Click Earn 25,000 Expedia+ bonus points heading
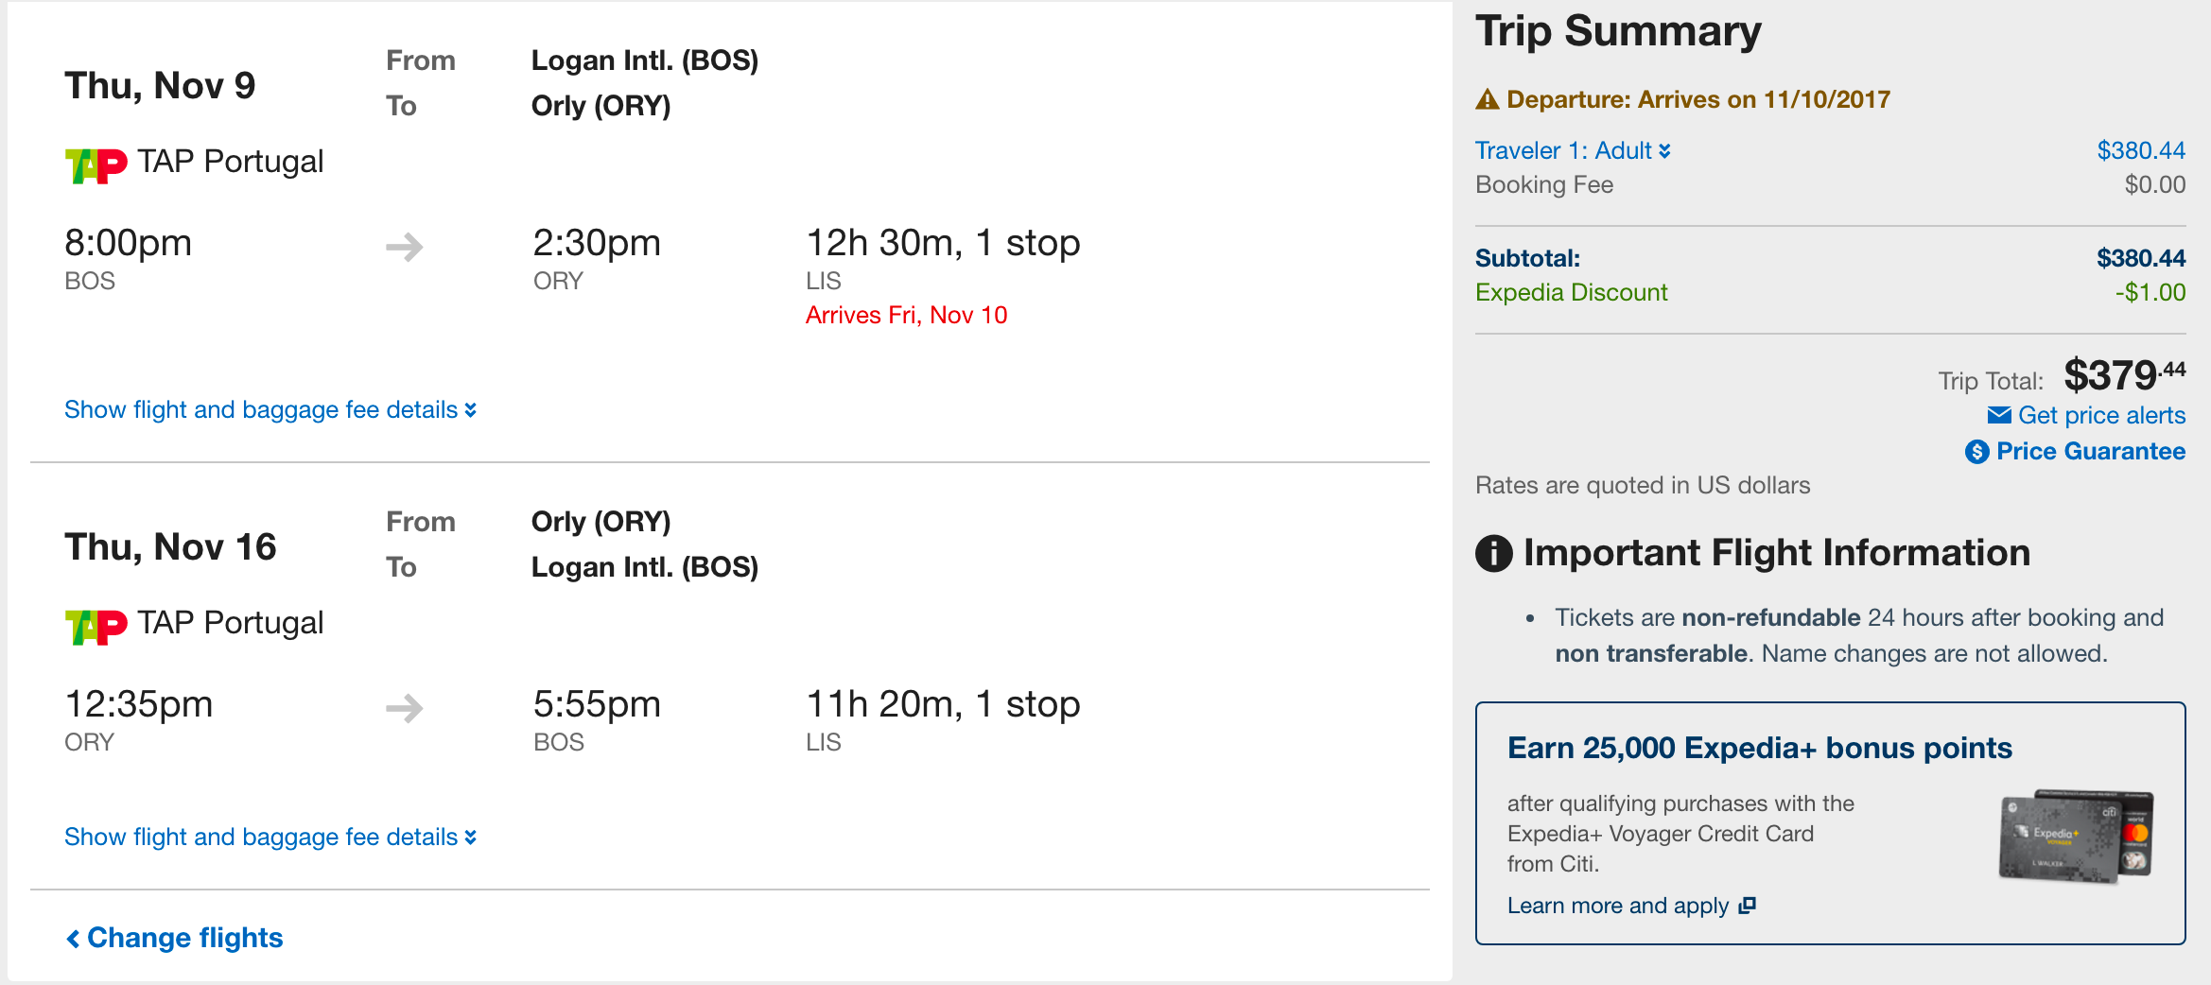Viewport: 2211px width, 985px height. pos(1759,748)
